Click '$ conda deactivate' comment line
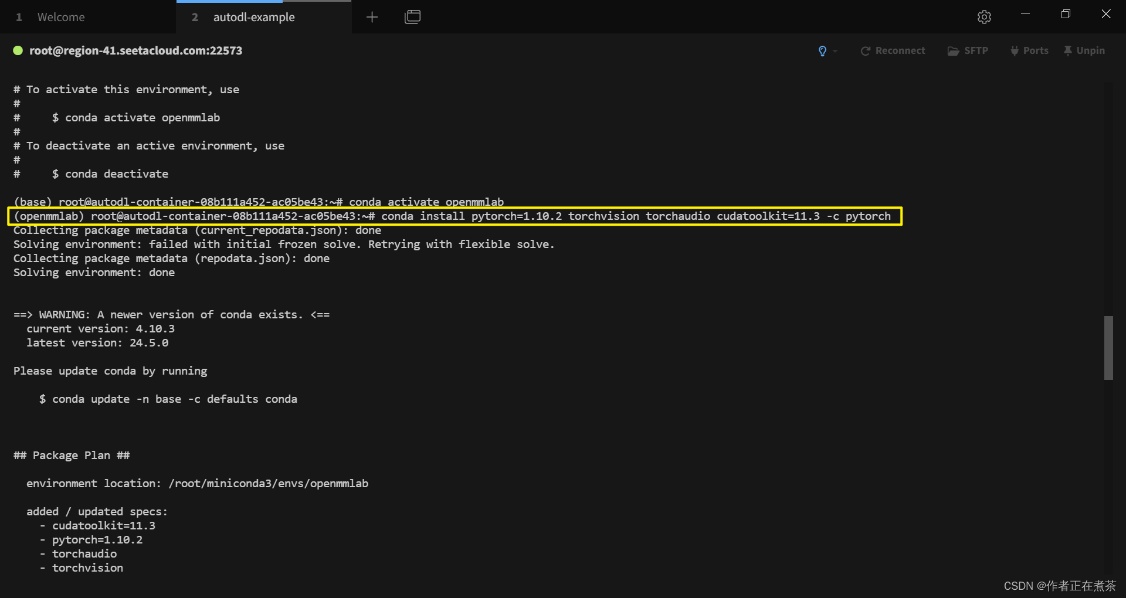Viewport: 1126px width, 598px height. [91, 174]
